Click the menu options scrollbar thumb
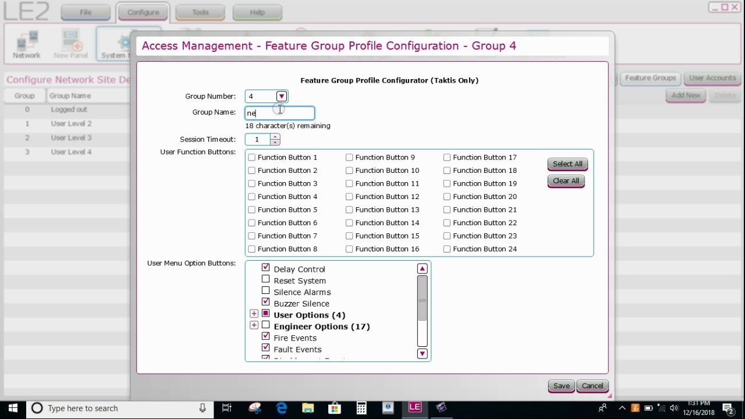This screenshot has width=745, height=419. 423,298
